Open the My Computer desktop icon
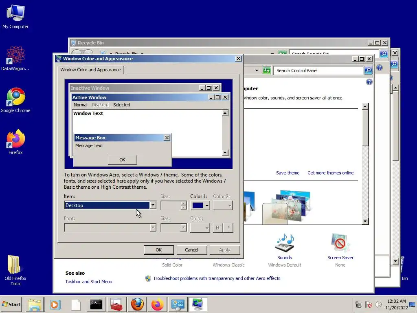This screenshot has width=417, height=313. (x=15, y=16)
